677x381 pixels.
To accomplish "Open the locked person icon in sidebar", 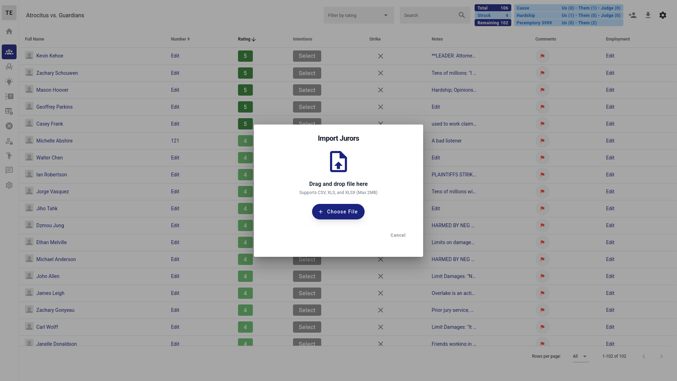I will tap(9, 141).
